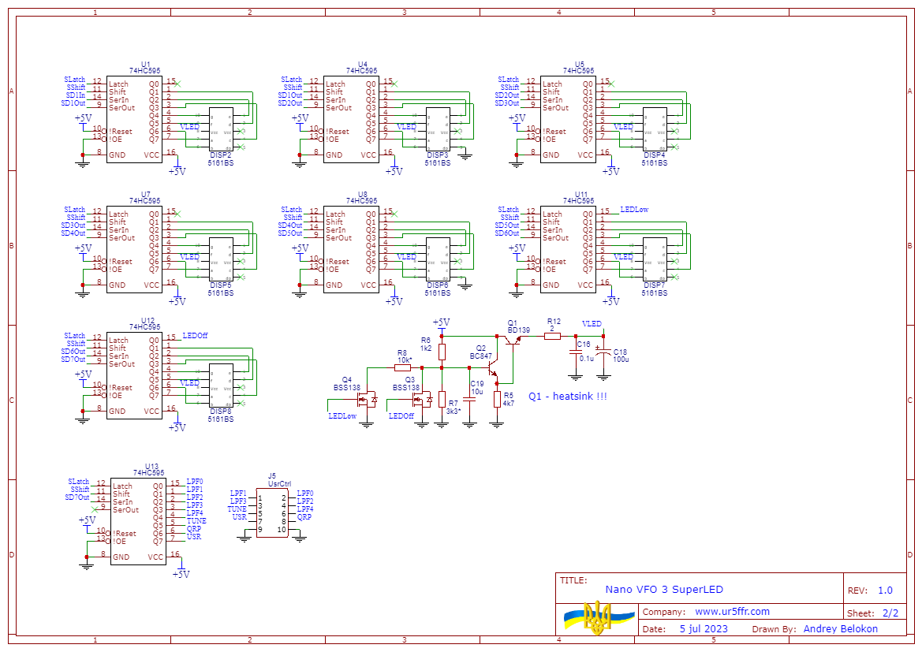Screen dimensions: 922x652
Task: Open the www.ur5ffr.com company link
Action: (x=732, y=612)
